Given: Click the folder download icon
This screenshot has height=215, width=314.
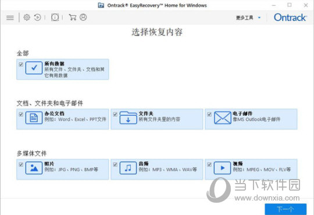Looking at the screenshot, I should click(x=128, y=118).
